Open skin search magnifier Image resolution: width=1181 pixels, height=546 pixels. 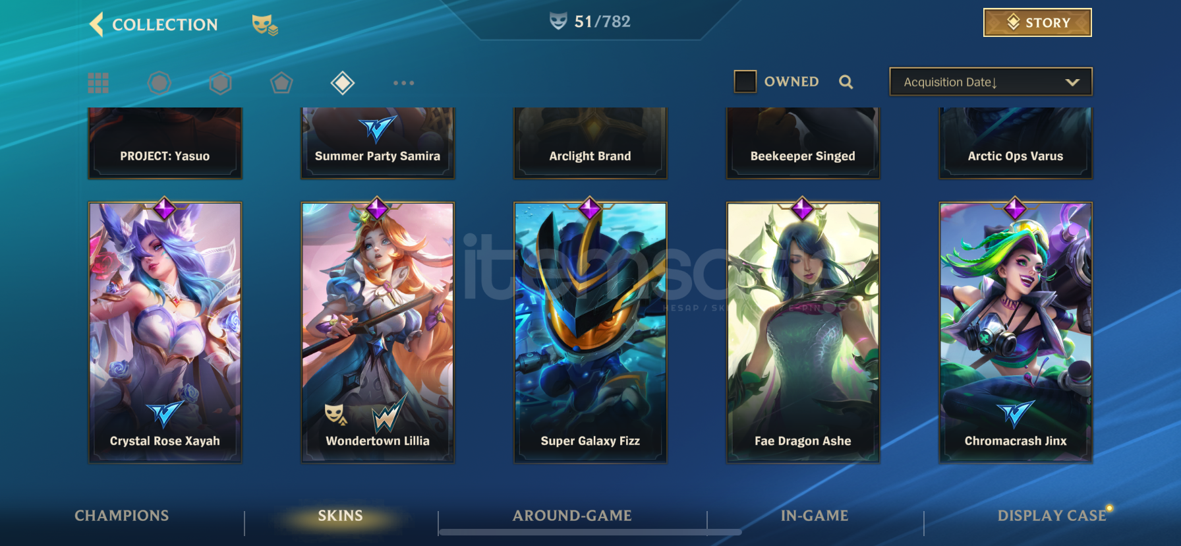pyautogui.click(x=846, y=82)
